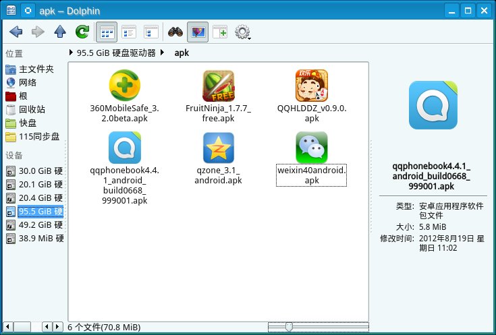Select the FruitNinja apk icon
496x335 pixels.
218,86
